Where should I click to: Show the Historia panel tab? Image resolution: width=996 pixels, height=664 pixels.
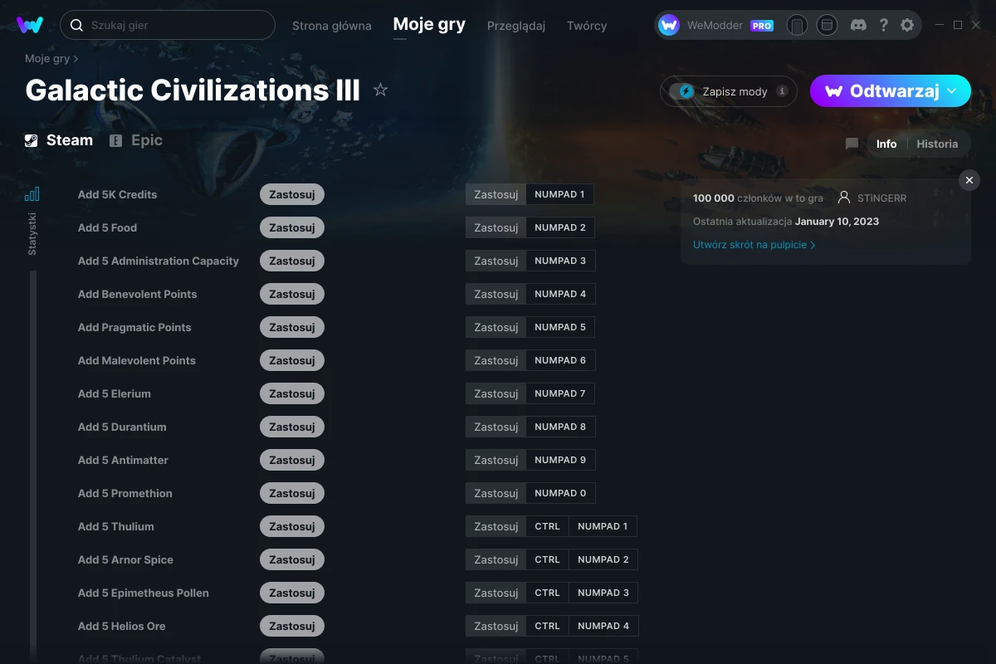(x=937, y=144)
